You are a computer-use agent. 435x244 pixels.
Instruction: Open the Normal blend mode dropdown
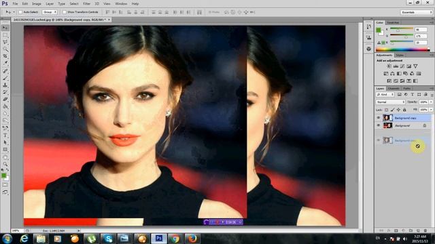[390, 102]
